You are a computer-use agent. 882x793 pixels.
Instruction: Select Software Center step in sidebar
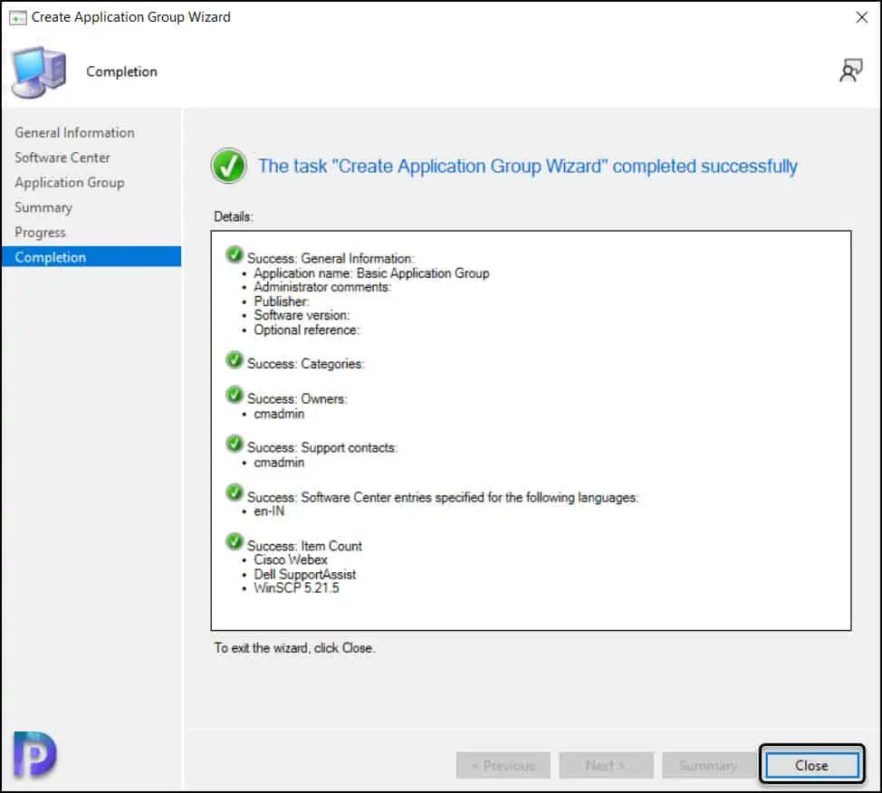click(62, 158)
